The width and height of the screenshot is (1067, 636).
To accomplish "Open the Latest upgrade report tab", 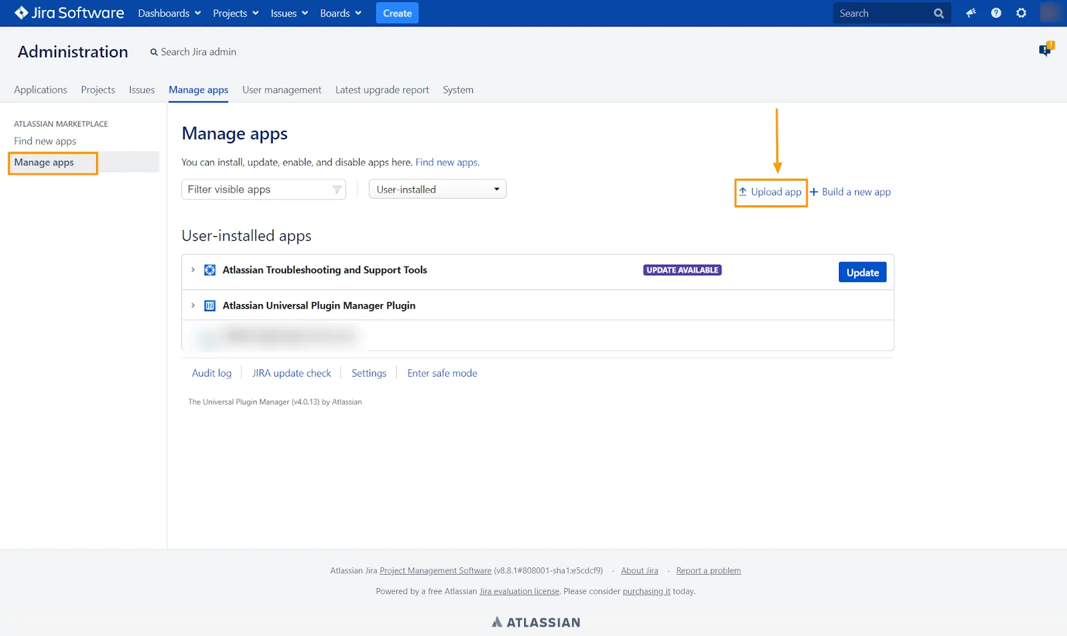I will (382, 90).
